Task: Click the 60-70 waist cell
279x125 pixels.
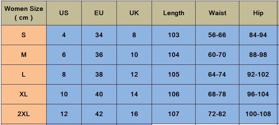Action: 217,55
